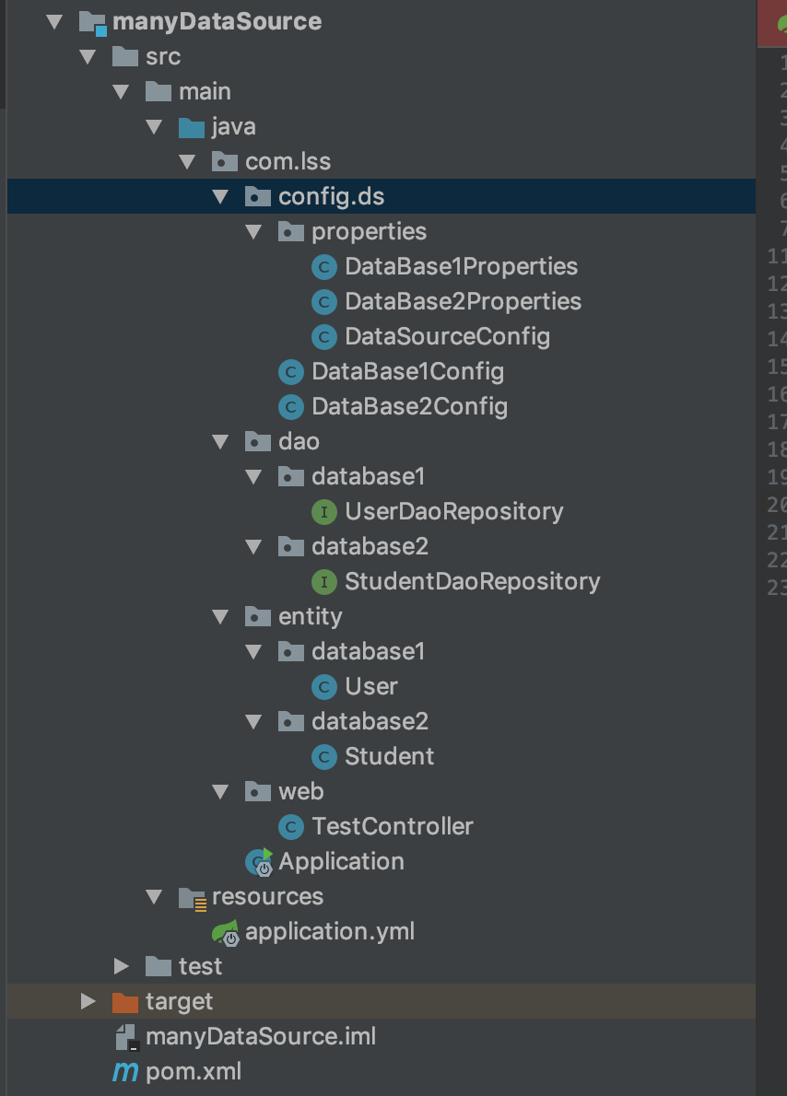Click the StudentDaoRepository interface icon

323,581
